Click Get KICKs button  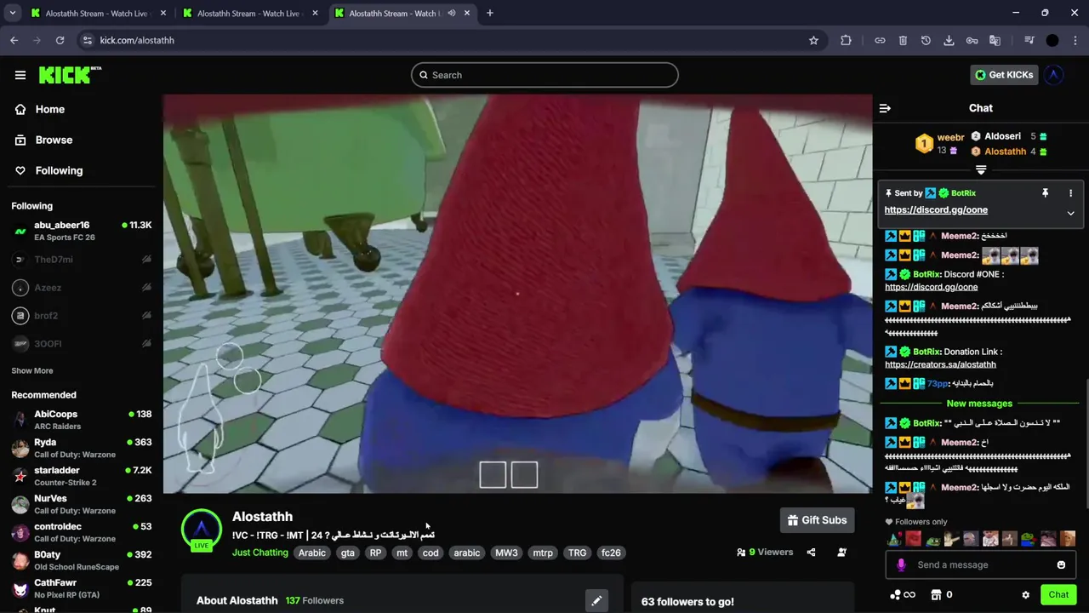[1004, 75]
